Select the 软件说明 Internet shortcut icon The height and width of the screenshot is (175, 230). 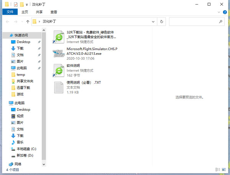point(59,70)
